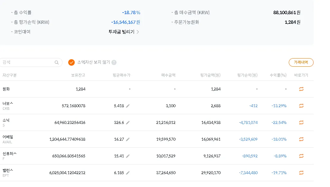Select the 소닉 asset name
This screenshot has width=330, height=187.
coord(6,122)
